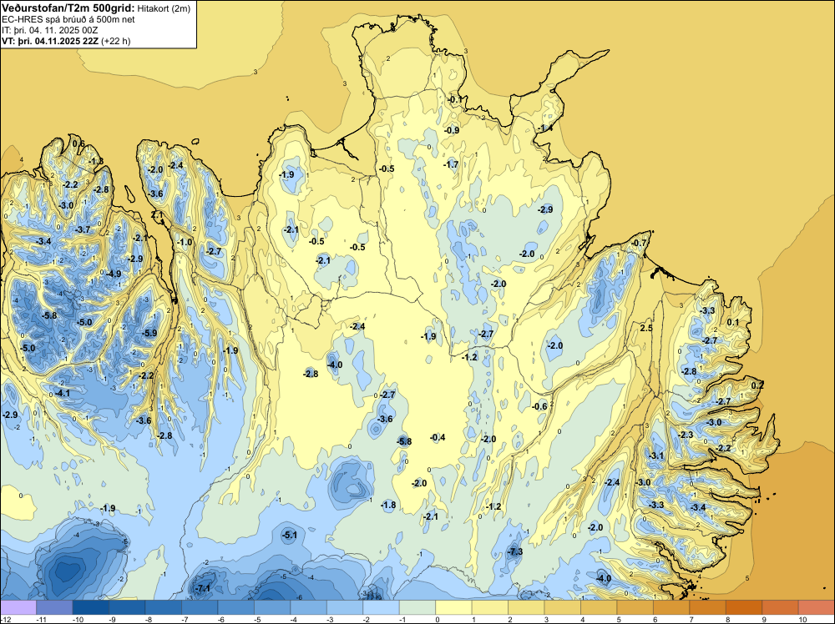Click the -0.1 temperature value
The height and width of the screenshot is (624, 835).
[x=455, y=99]
